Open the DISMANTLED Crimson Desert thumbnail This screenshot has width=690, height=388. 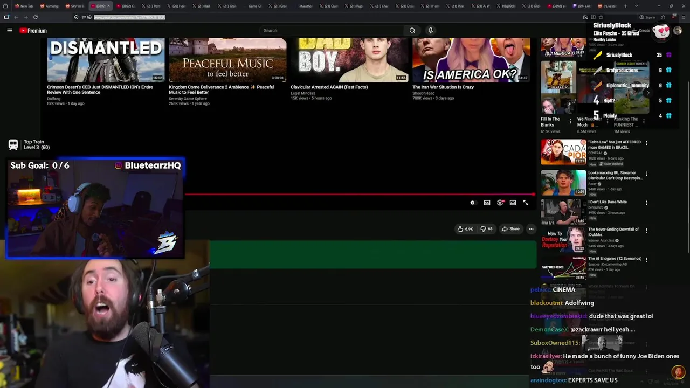106,60
